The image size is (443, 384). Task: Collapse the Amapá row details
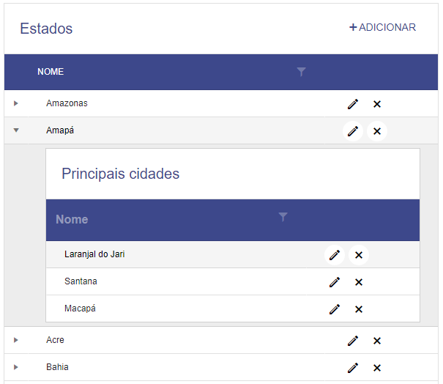pos(16,130)
